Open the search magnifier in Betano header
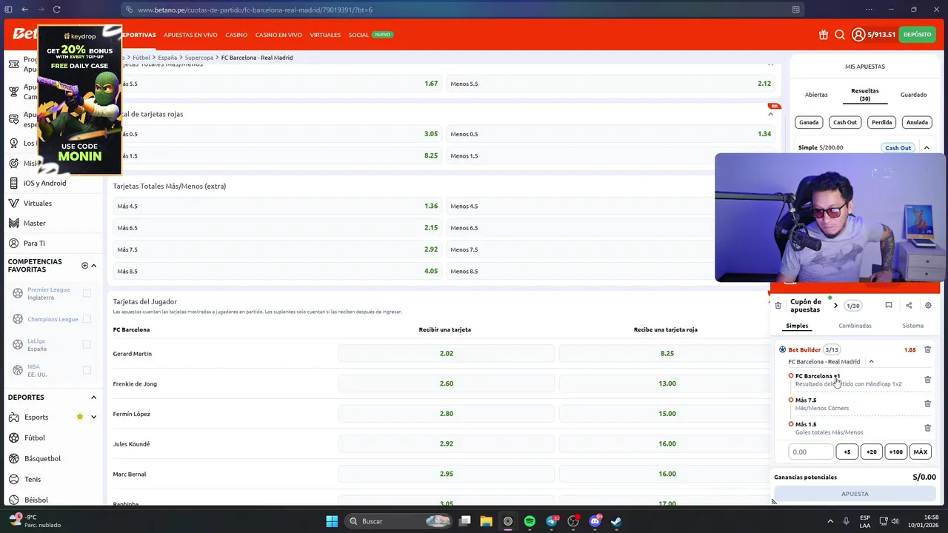 pos(840,35)
